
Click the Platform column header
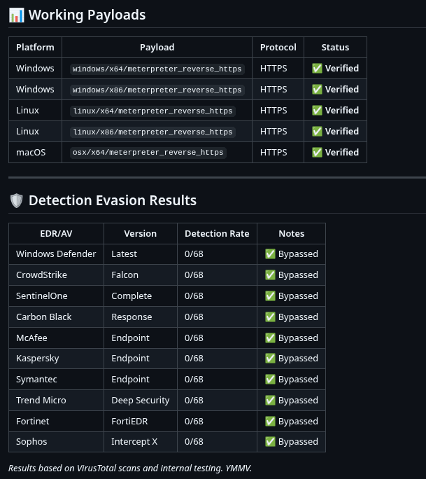[x=35, y=48]
